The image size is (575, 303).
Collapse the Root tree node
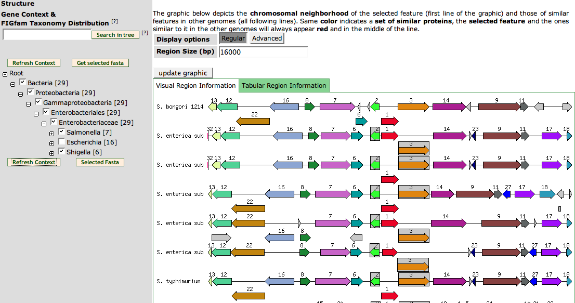5,74
